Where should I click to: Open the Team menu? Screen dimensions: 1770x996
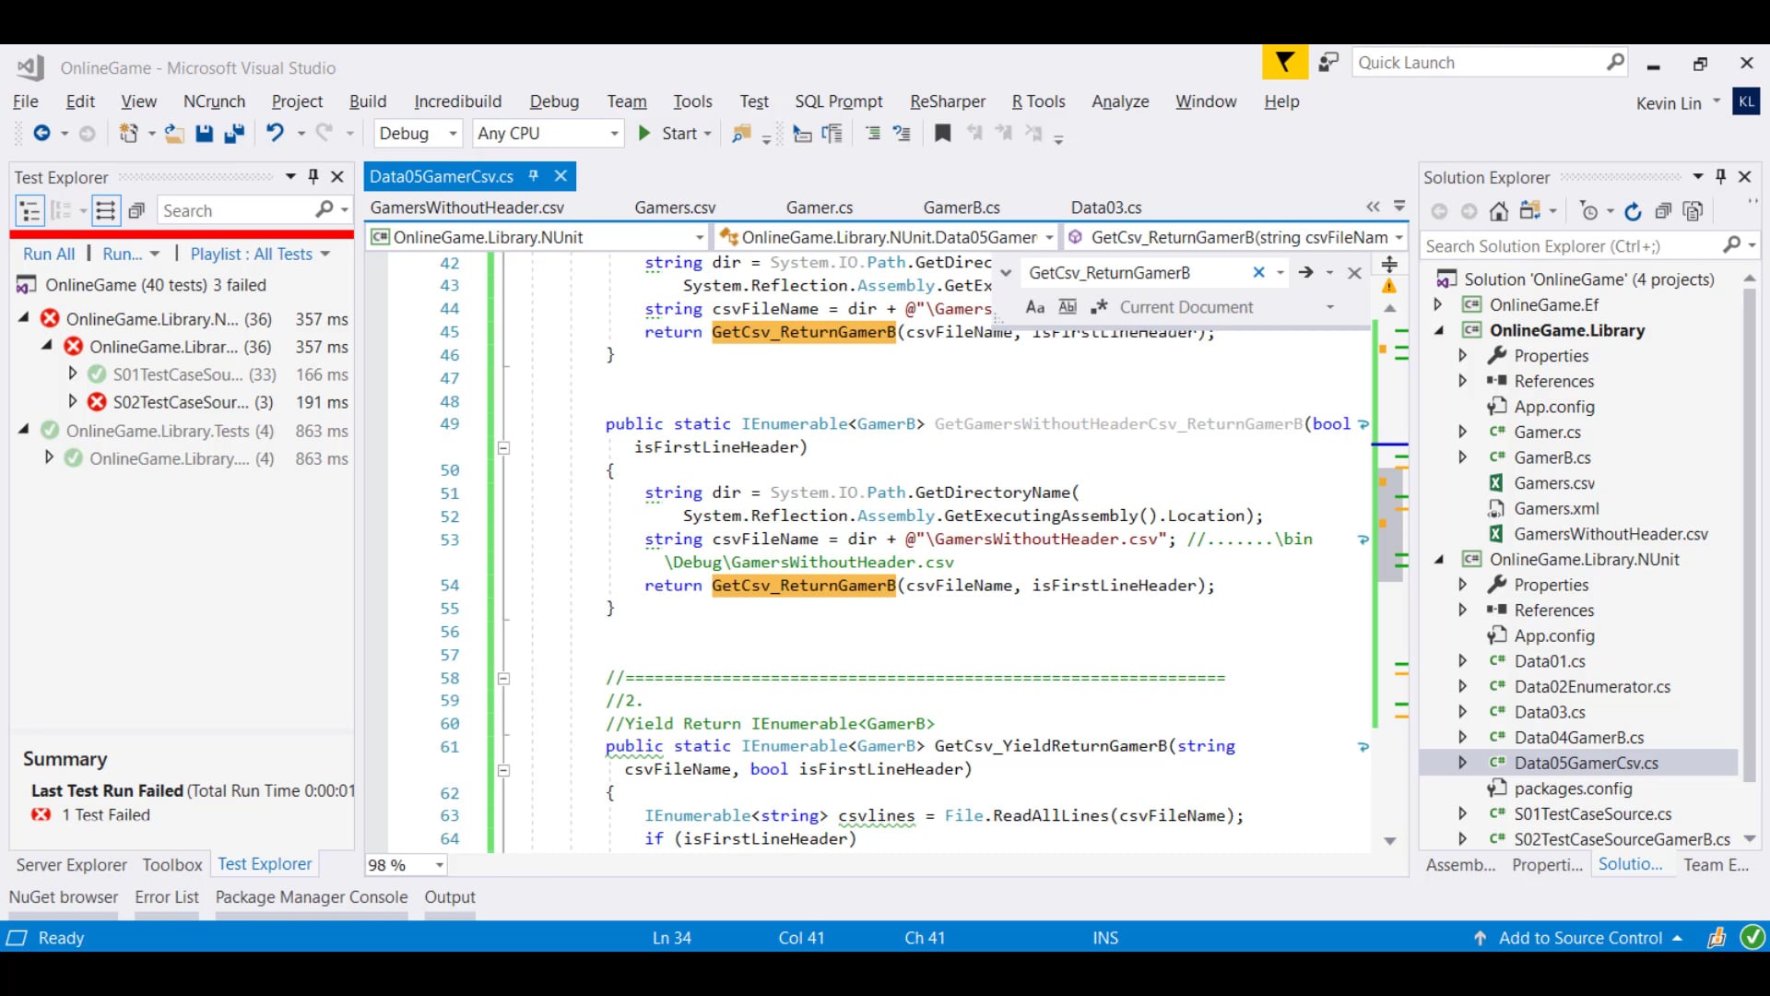click(626, 101)
